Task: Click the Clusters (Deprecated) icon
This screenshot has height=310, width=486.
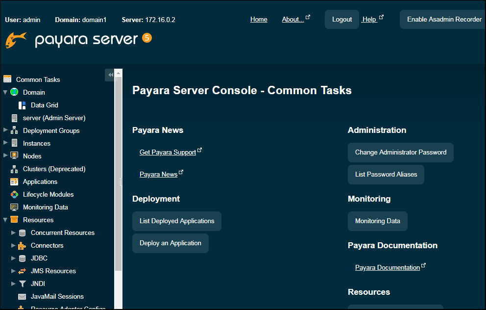Action: [14, 169]
